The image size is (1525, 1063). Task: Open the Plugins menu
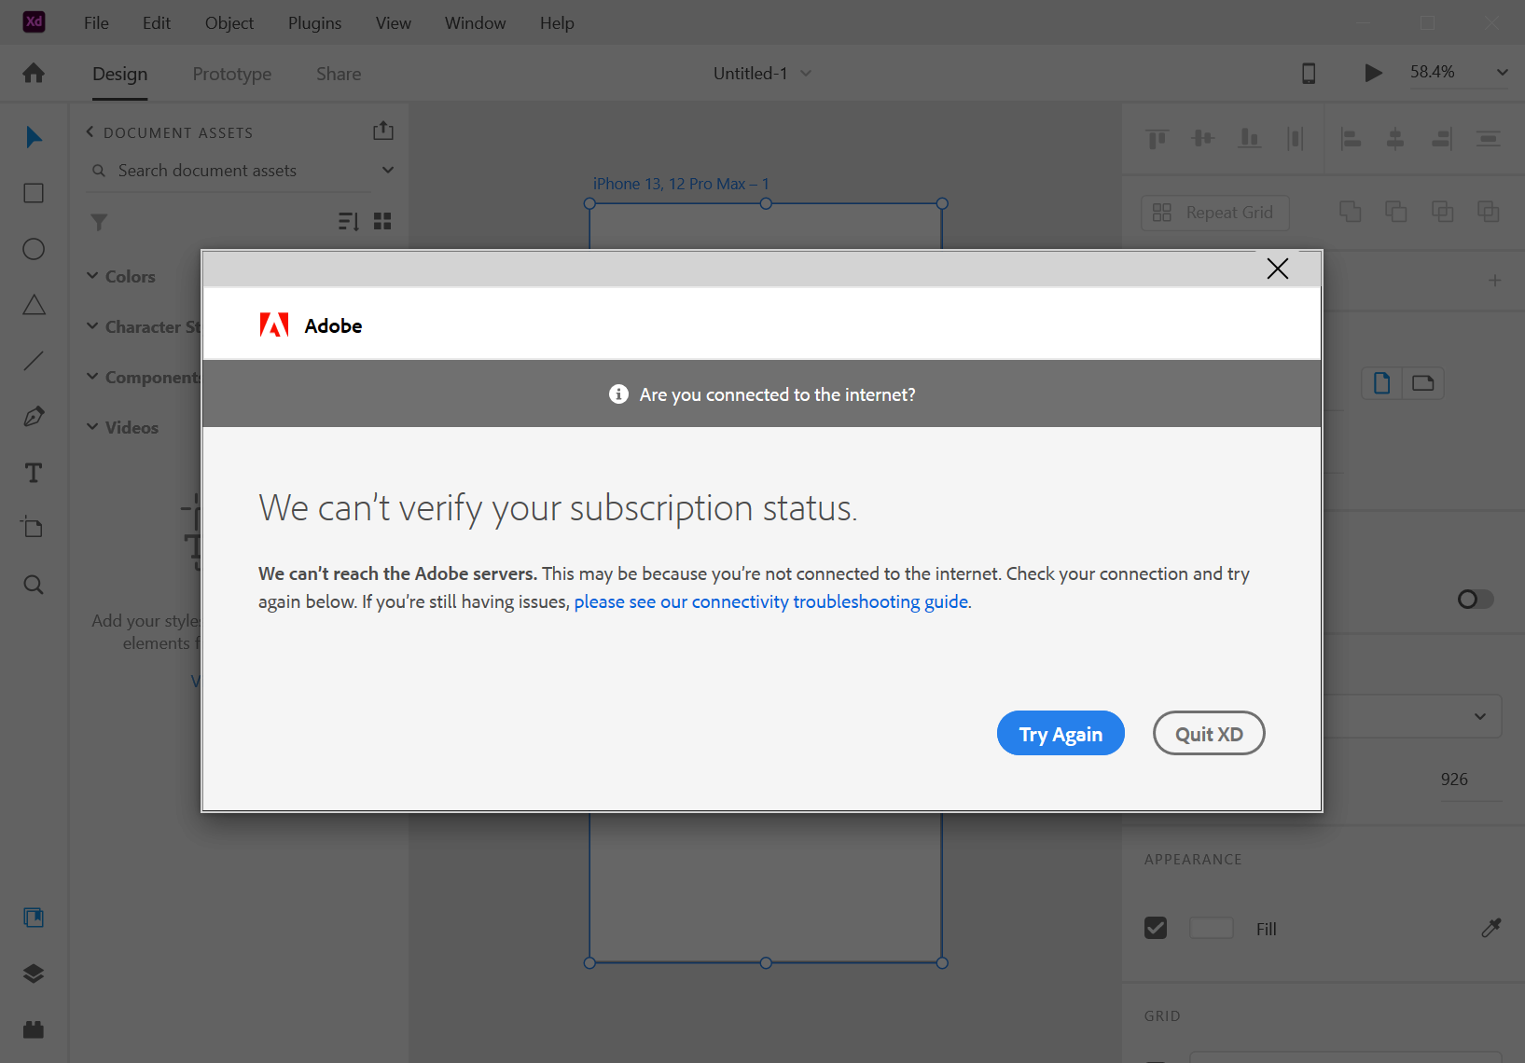coord(313,22)
